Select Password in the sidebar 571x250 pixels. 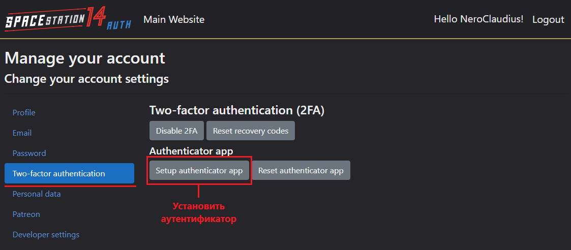[29, 153]
